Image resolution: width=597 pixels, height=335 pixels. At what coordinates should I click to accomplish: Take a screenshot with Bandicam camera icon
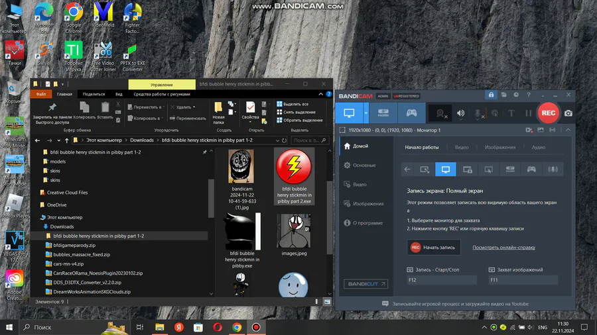(568, 113)
